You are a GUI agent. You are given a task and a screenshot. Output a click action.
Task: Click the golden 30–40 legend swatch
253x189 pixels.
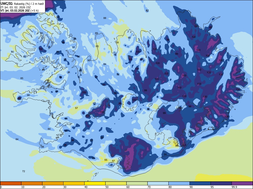tap(74, 183)
